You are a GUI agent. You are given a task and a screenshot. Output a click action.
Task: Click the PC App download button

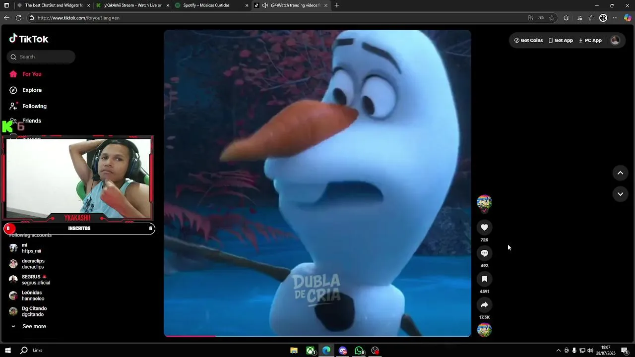pyautogui.click(x=590, y=41)
